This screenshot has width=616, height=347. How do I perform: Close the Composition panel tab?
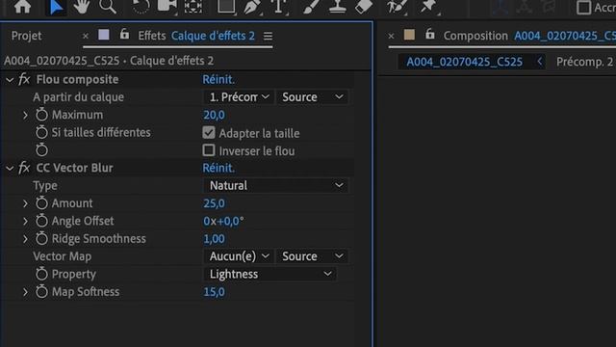click(391, 37)
